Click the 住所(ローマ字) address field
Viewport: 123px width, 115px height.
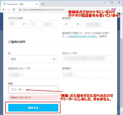(87, 59)
